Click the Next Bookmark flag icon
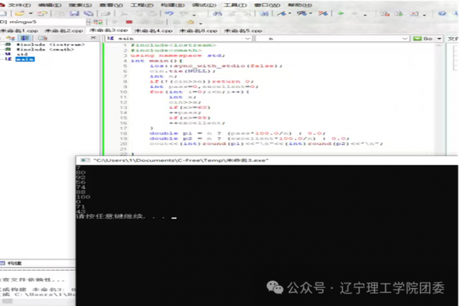Image resolution: width=459 pixels, height=306 pixels. pos(302,14)
